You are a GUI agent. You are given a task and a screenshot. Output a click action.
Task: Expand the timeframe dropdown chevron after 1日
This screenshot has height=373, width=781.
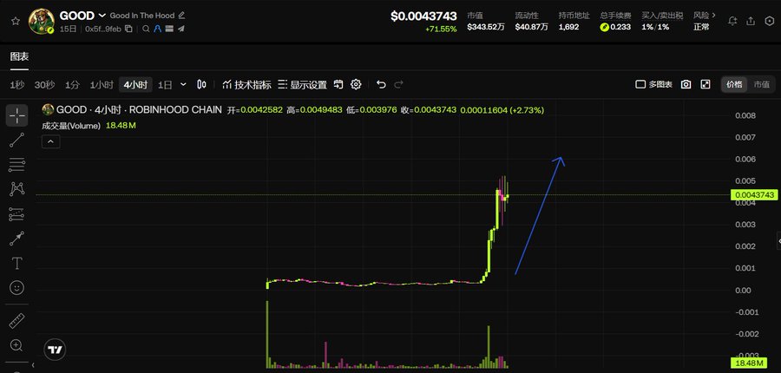click(x=183, y=85)
